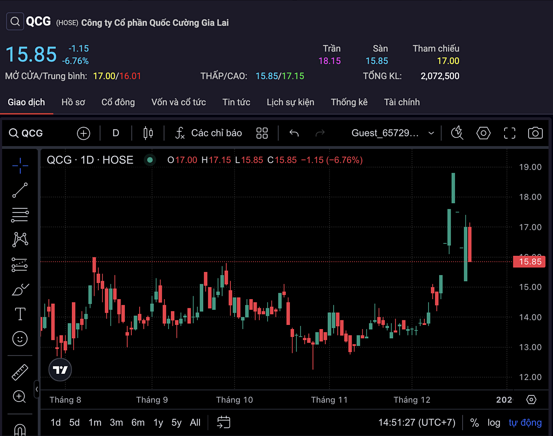Click Các chỉ báo indicators button
Viewport: 553px width, 436px height.
[x=209, y=133]
